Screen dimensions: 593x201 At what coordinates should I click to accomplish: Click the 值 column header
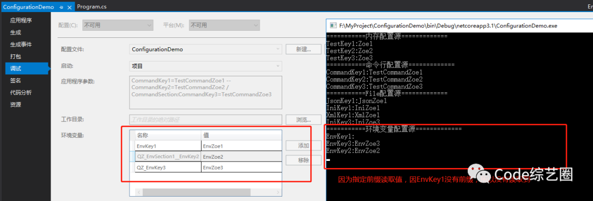[241, 135]
